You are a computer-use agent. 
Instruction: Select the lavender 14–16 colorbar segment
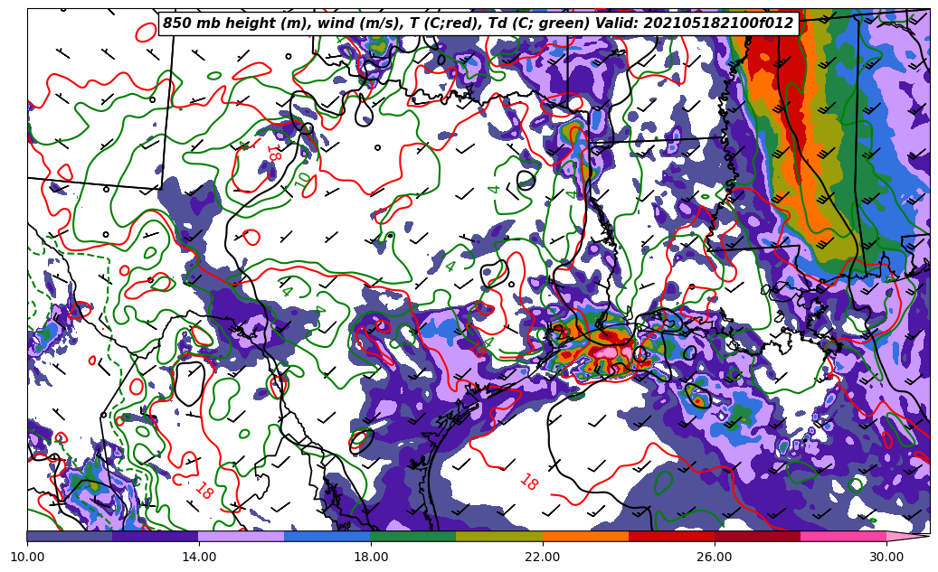click(x=242, y=536)
